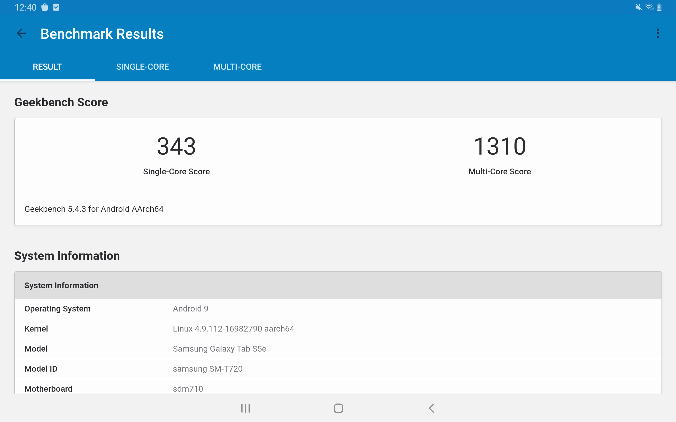Tap the Home navigation button
Viewport: 676px width, 422px height.
coord(338,408)
